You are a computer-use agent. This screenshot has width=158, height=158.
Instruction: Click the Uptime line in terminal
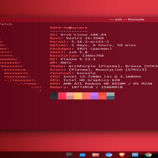point(93,45)
